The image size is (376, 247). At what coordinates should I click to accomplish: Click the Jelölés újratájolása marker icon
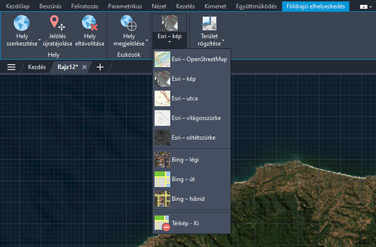[x=57, y=23]
